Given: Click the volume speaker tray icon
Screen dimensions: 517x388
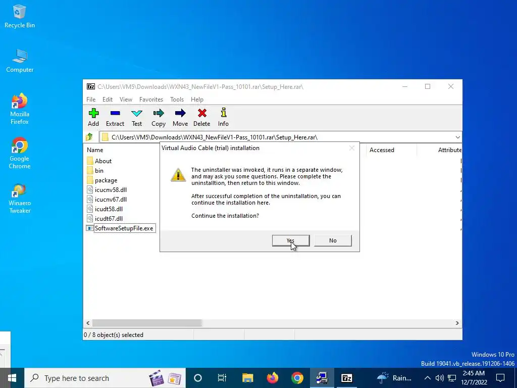Looking at the screenshot, I should tap(440, 378).
